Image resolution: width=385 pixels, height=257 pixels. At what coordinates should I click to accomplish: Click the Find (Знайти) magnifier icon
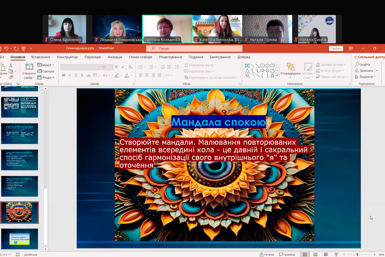click(x=358, y=65)
